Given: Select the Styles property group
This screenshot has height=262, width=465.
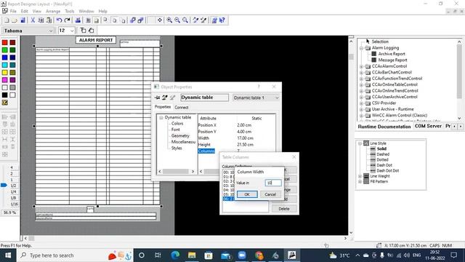Looking at the screenshot, I should [177, 148].
